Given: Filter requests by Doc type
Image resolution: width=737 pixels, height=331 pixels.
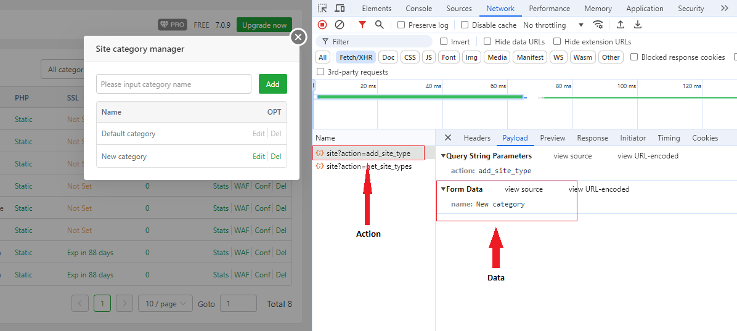Looking at the screenshot, I should coord(388,57).
